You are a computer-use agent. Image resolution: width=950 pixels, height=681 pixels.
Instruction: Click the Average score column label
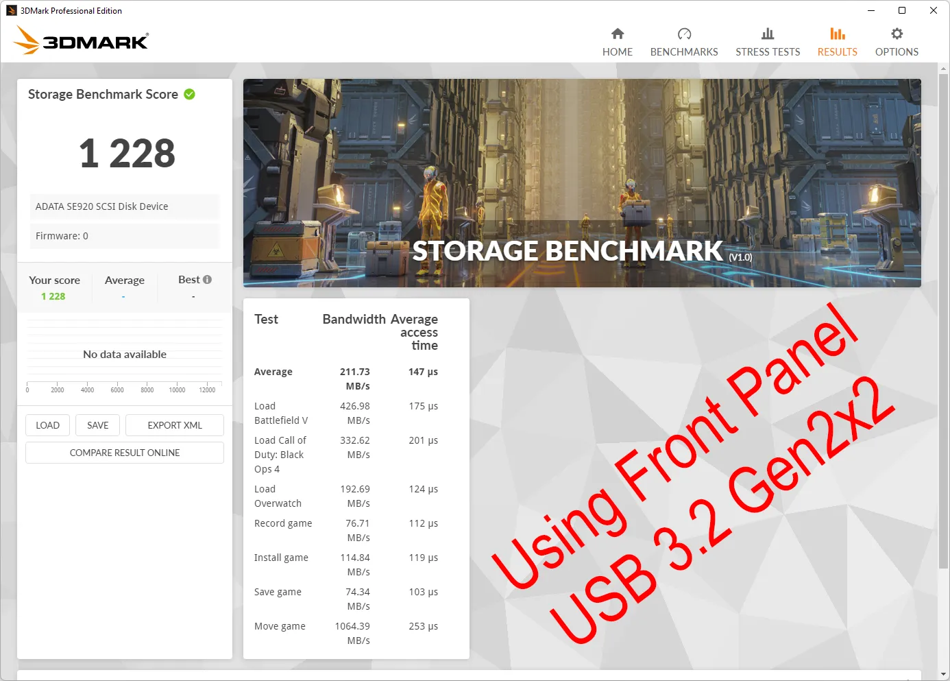click(125, 280)
